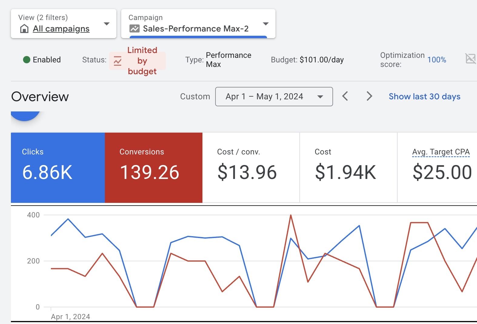The width and height of the screenshot is (477, 324).
Task: Go to next date range with right arrow
Action: [369, 96]
